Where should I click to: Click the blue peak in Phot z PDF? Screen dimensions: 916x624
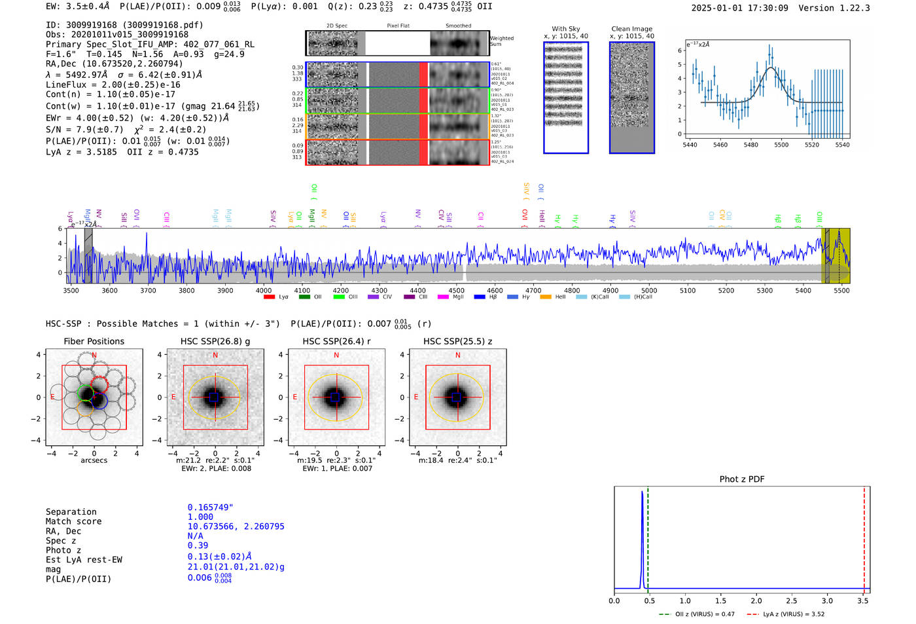pos(643,524)
